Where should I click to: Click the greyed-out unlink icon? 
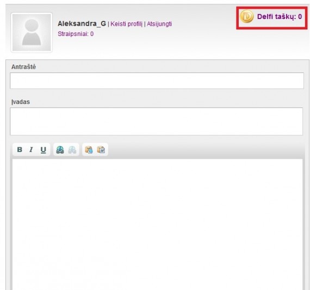point(72,150)
